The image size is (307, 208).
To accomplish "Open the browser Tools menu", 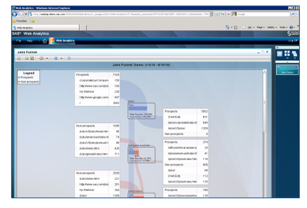I will coord(283,27).
